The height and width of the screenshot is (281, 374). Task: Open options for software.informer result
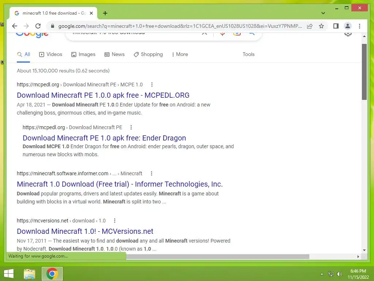click(x=152, y=173)
